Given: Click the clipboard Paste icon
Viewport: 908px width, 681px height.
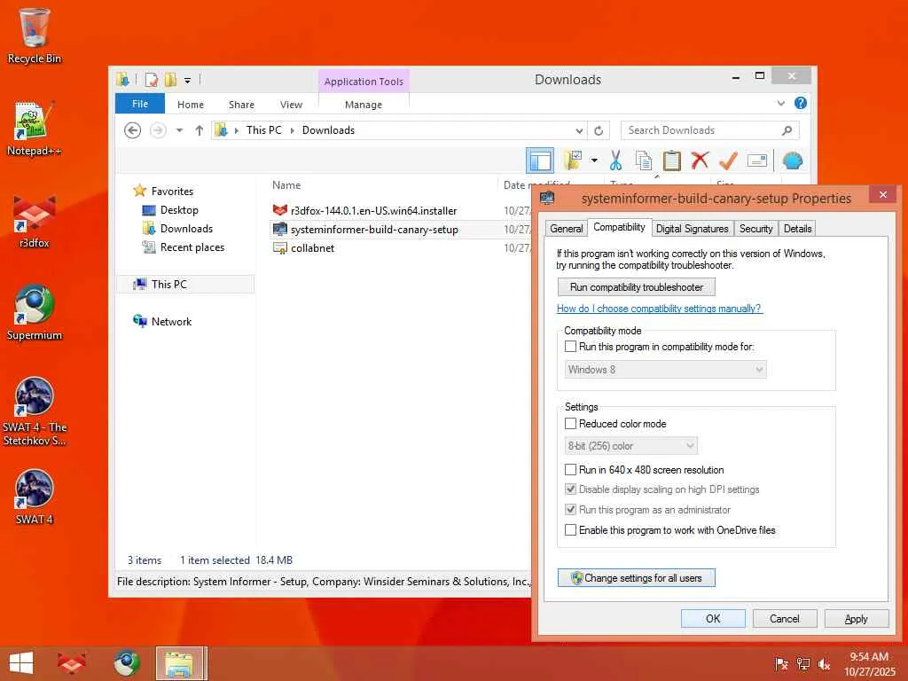Looking at the screenshot, I should [671, 160].
